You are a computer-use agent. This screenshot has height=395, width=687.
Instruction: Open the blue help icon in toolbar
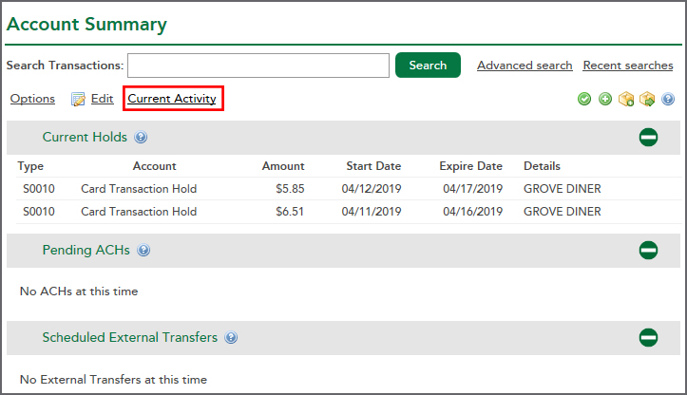click(668, 99)
